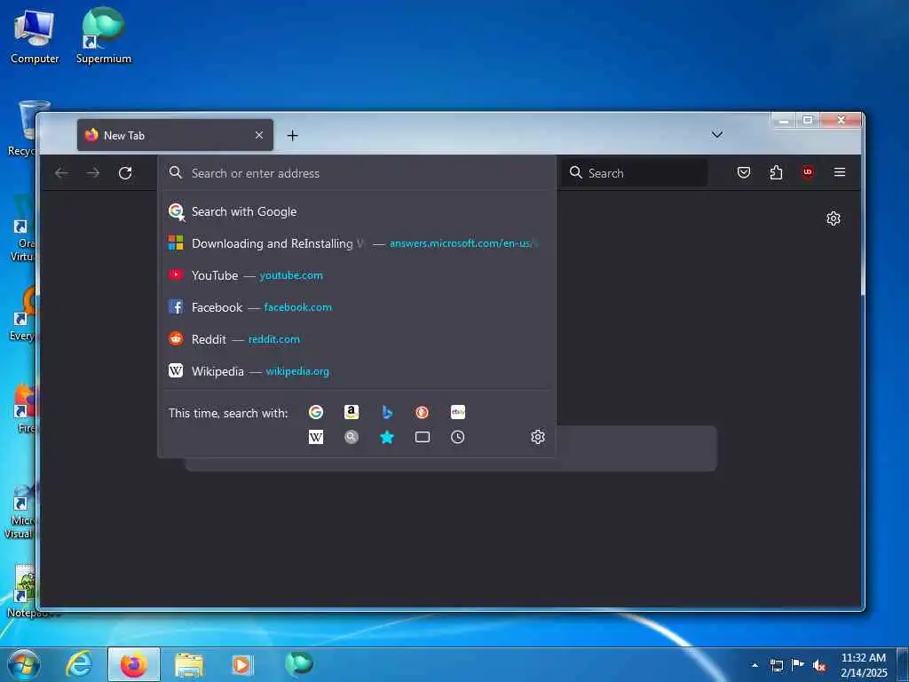This screenshot has width=909, height=682.
Task: Click the muted volume tray icon
Action: [x=819, y=666]
